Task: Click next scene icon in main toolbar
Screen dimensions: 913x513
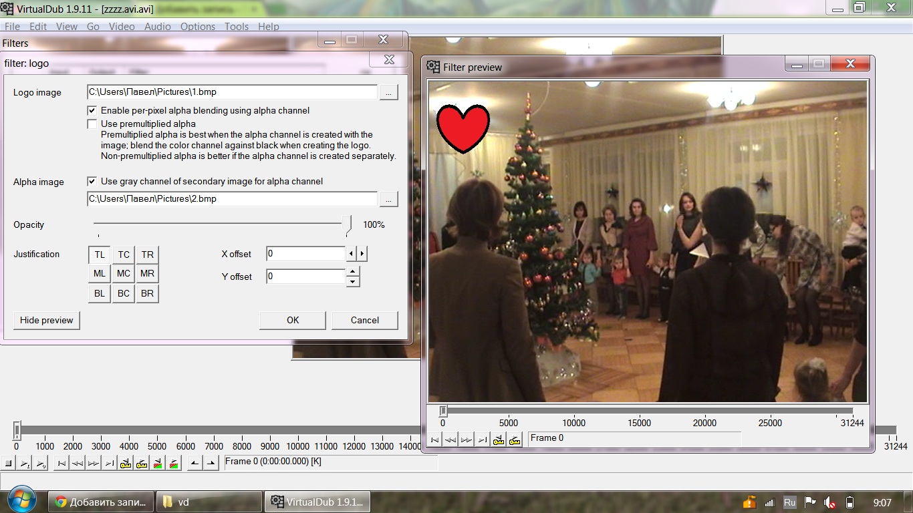Action: click(173, 463)
